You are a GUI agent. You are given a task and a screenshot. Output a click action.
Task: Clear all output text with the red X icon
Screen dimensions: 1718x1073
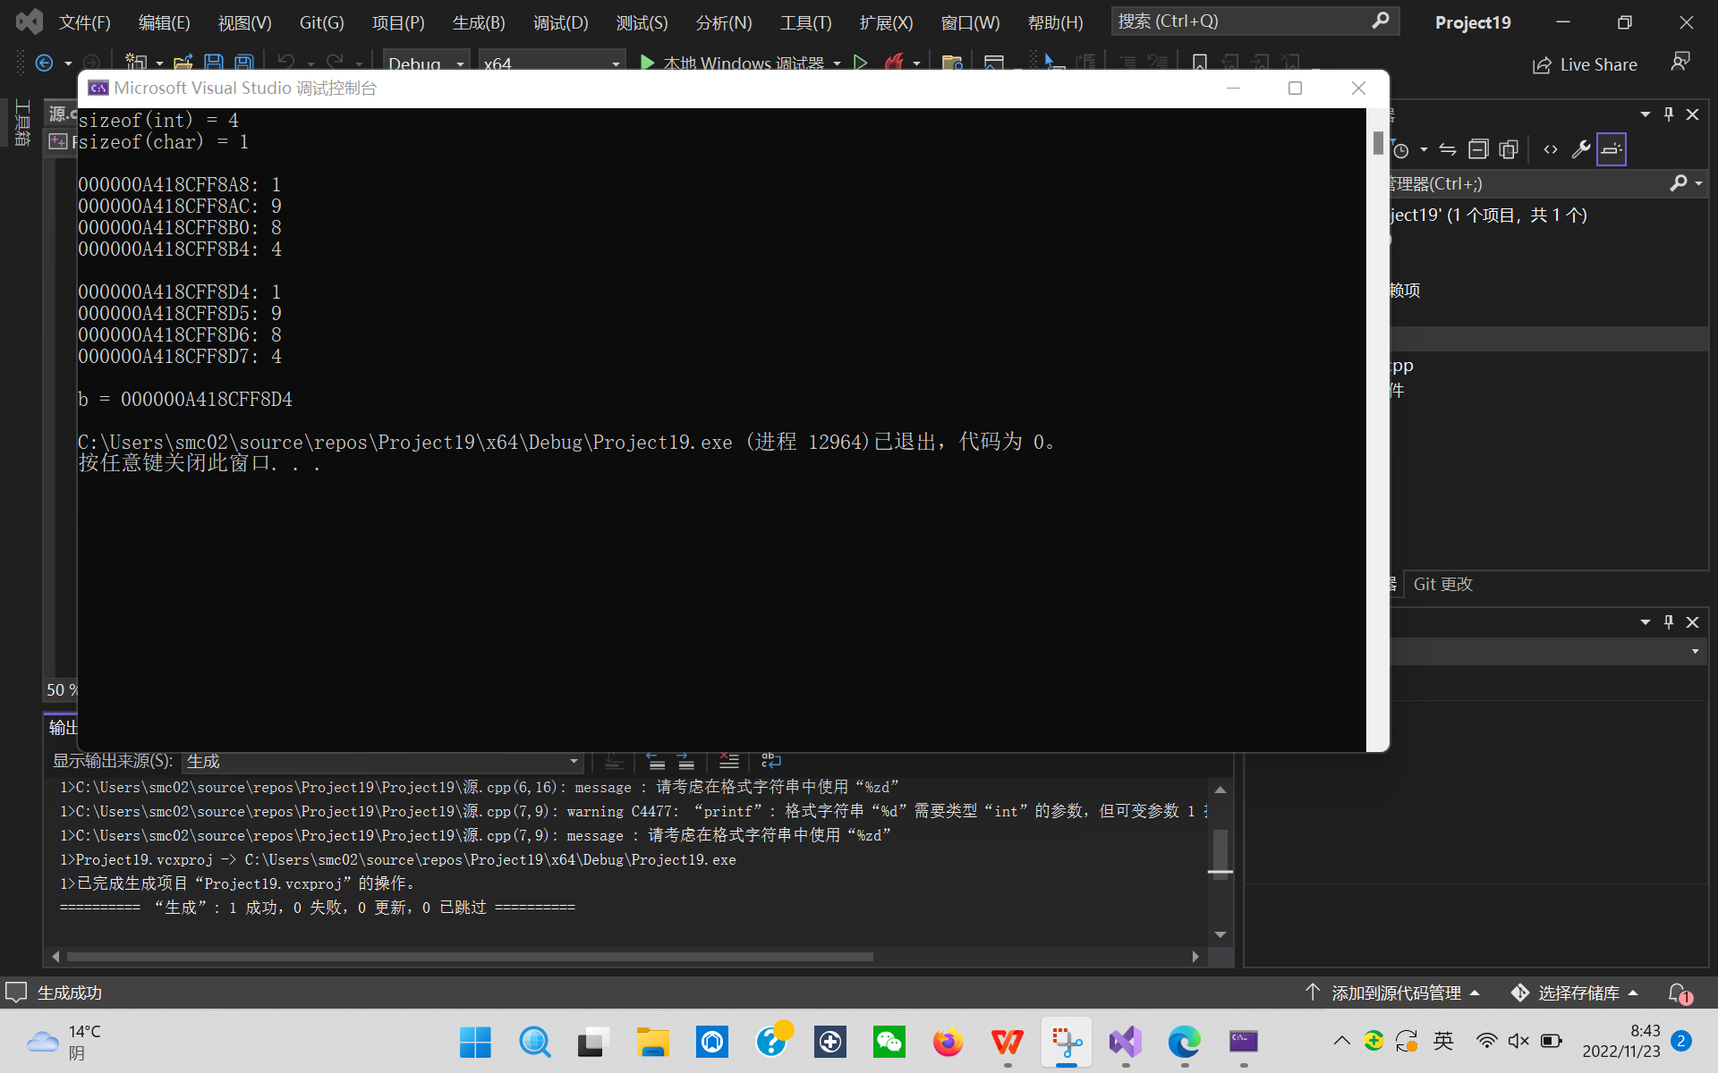728,761
